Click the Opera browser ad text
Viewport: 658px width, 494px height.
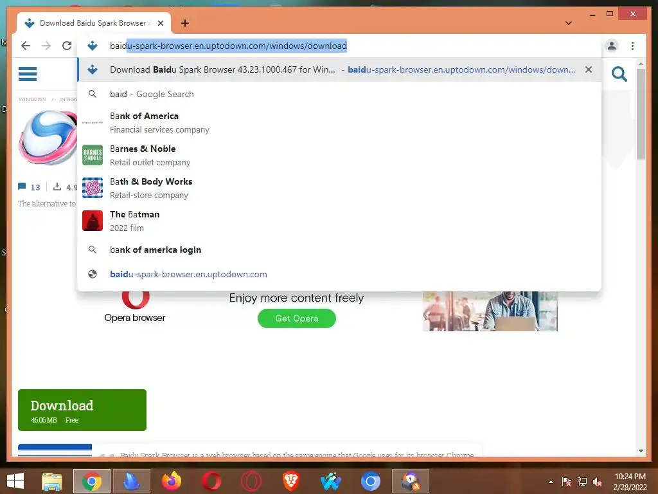coord(135,318)
